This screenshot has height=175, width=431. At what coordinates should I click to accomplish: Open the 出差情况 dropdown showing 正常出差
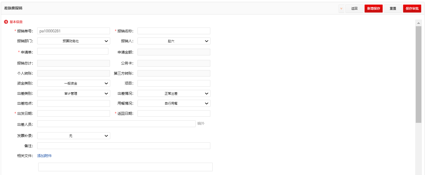[x=174, y=93]
